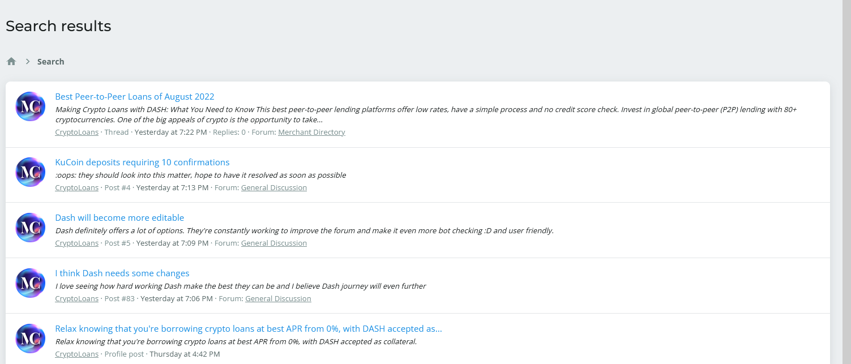Image resolution: width=851 pixels, height=364 pixels.
Task: Click timestamp Yesterday at 7:13 PM
Action: [172, 187]
